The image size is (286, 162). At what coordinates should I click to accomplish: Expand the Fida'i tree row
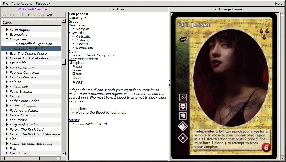[7, 139]
